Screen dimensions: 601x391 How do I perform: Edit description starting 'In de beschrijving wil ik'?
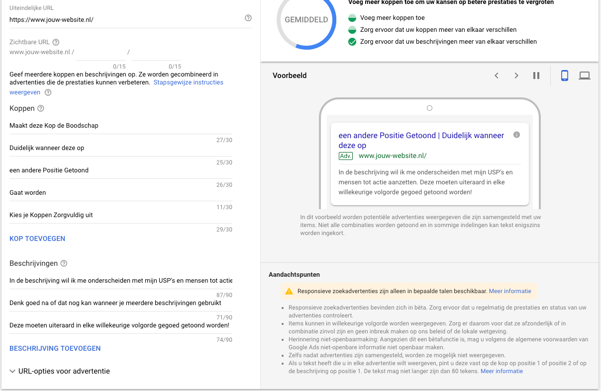121,281
